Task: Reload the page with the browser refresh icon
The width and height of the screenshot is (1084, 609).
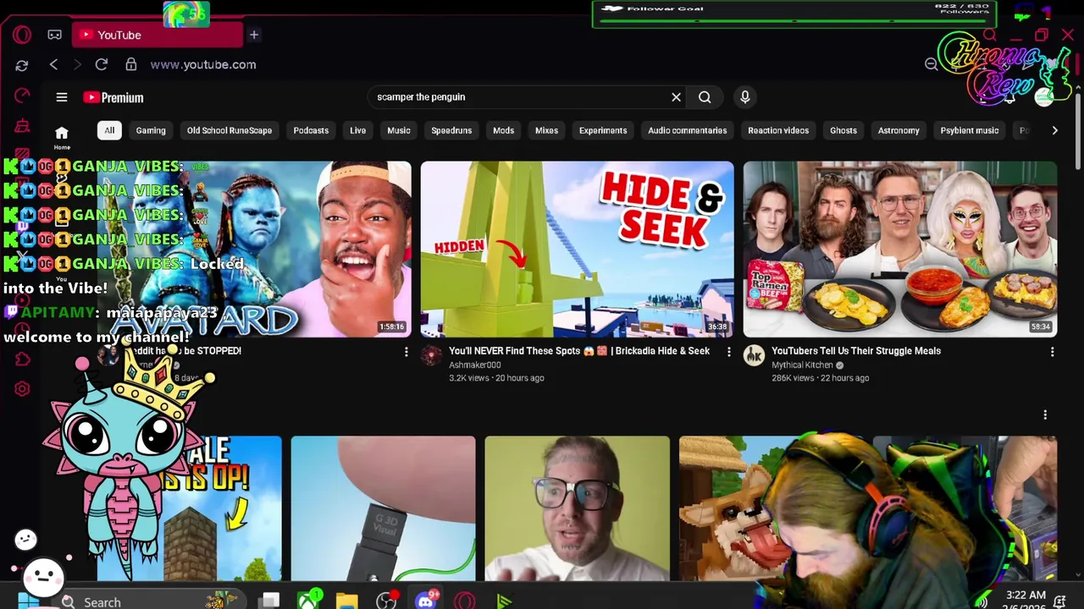Action: (102, 64)
